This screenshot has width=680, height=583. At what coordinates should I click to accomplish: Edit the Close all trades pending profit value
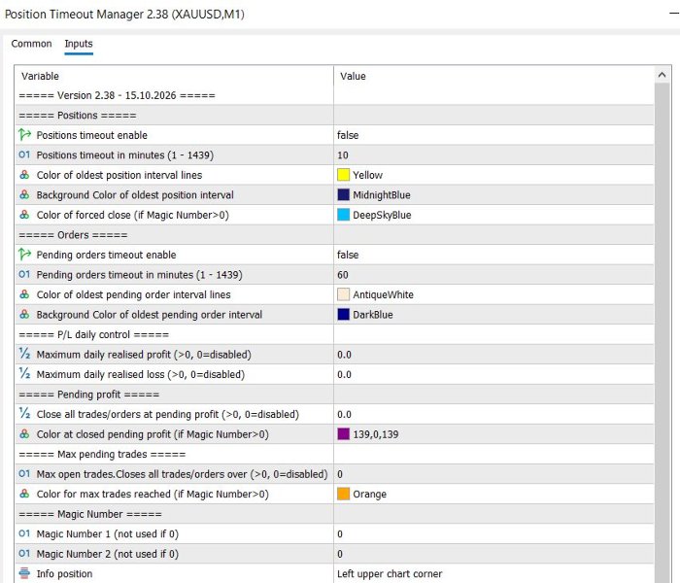coord(493,414)
